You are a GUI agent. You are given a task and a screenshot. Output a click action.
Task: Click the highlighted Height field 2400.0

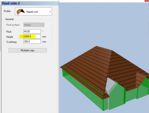[x=32, y=37]
